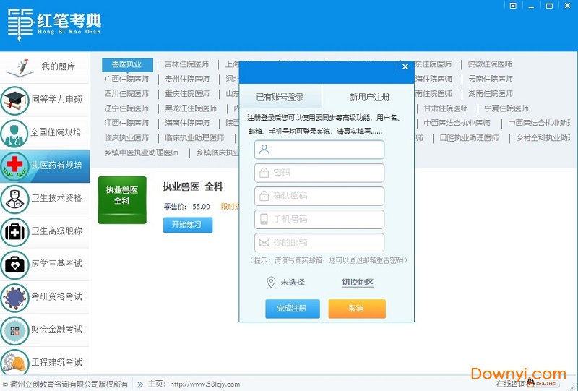Select the 江西住院医师 category
This screenshot has height=391, width=578.
tap(126, 123)
